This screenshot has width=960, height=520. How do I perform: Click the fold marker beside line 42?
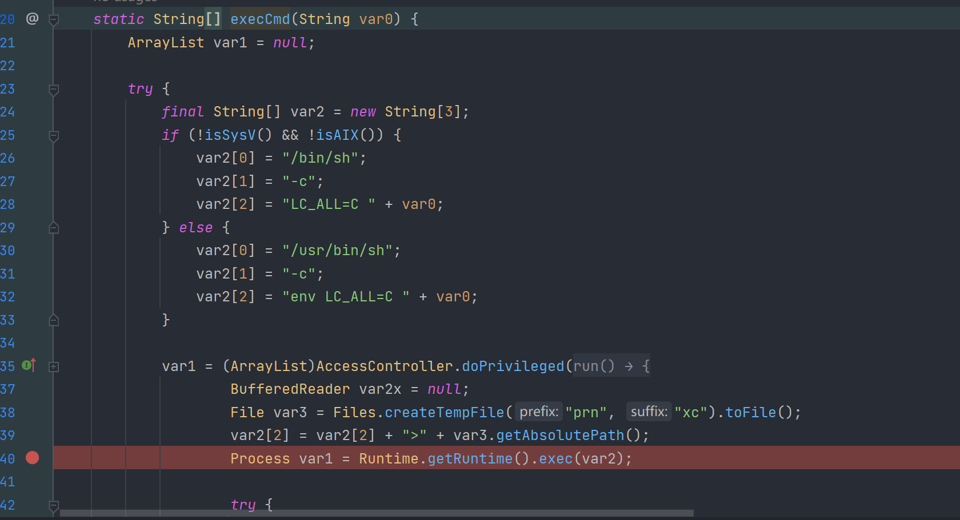(x=53, y=506)
